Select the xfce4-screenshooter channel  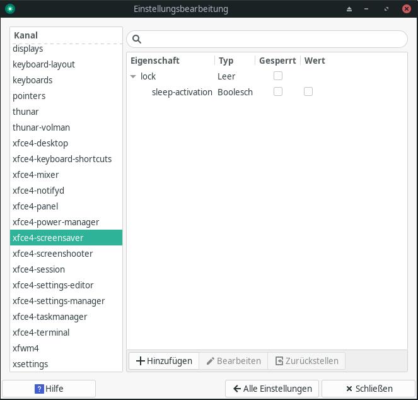click(x=66, y=253)
